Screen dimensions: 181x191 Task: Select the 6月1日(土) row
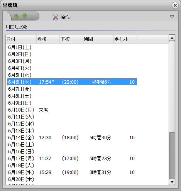click(x=72, y=47)
